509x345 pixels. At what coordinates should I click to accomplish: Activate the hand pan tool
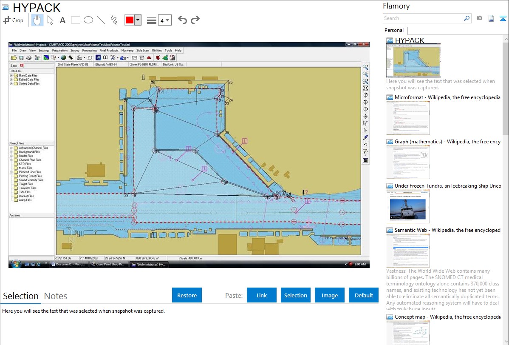(37, 20)
